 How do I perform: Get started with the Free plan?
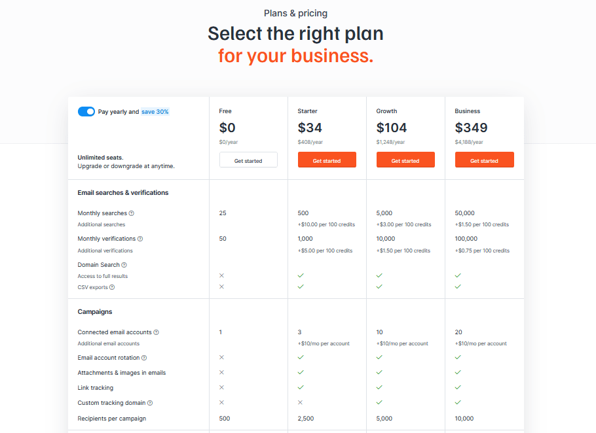point(248,160)
